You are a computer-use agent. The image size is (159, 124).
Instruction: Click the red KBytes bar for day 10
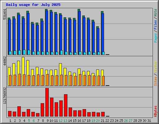pyautogui.click(x=52, y=107)
